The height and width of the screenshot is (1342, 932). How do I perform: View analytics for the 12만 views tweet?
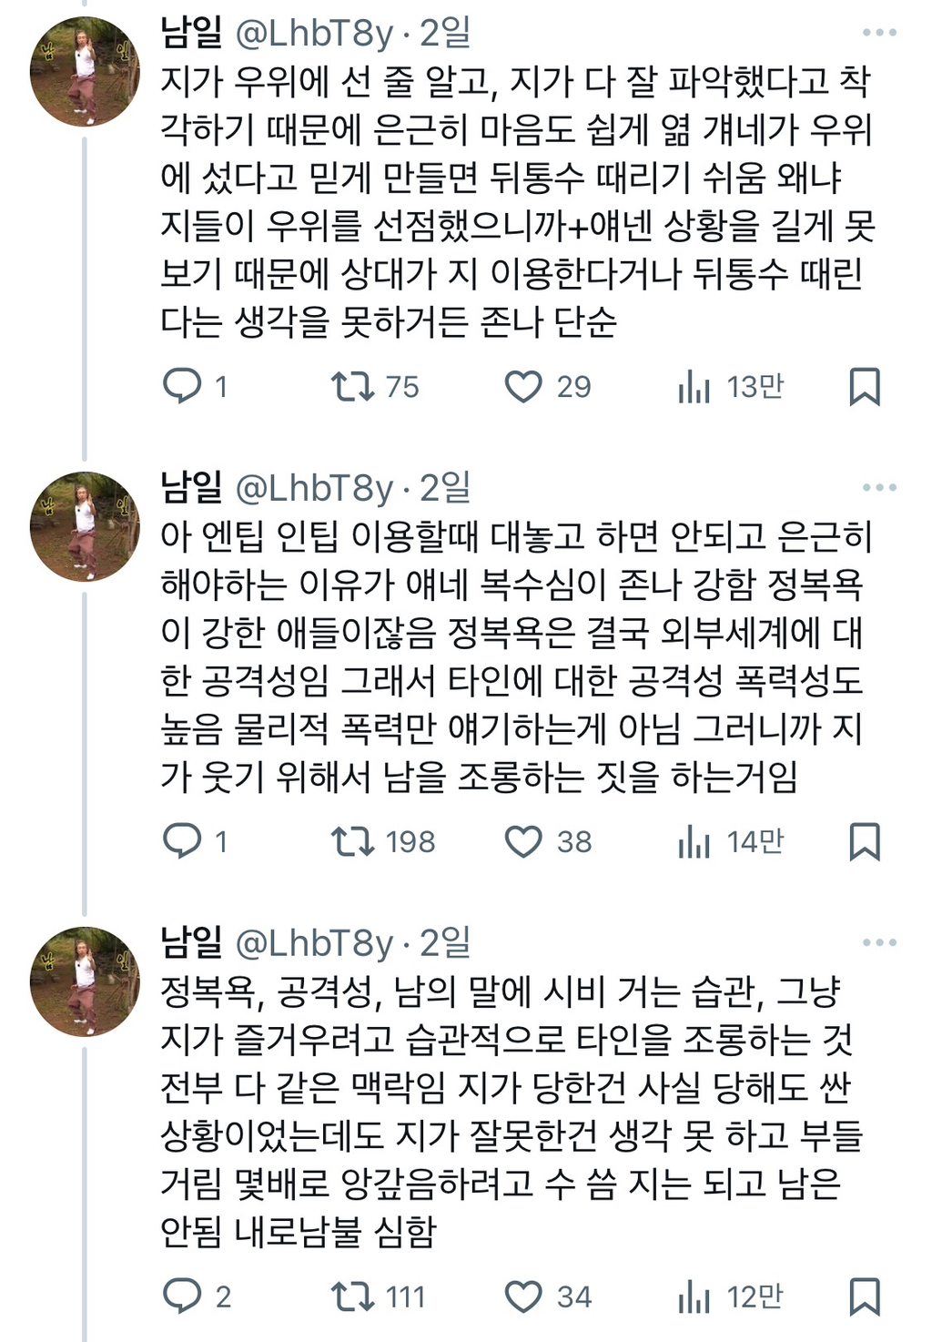(x=694, y=1296)
